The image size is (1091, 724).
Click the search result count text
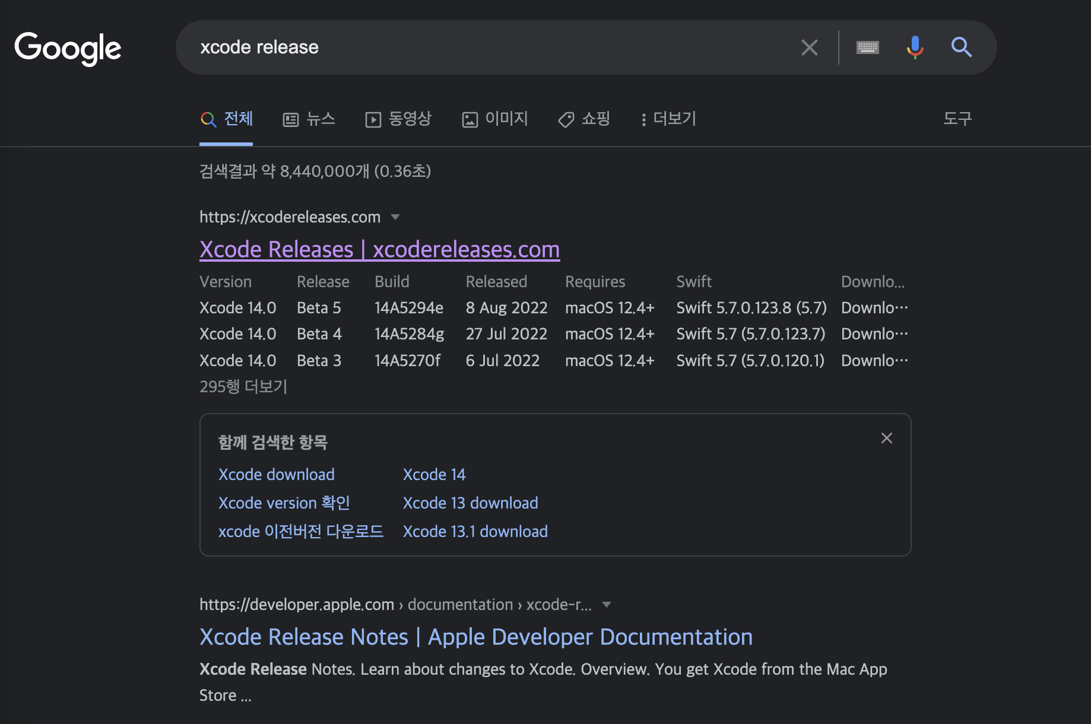tap(315, 172)
